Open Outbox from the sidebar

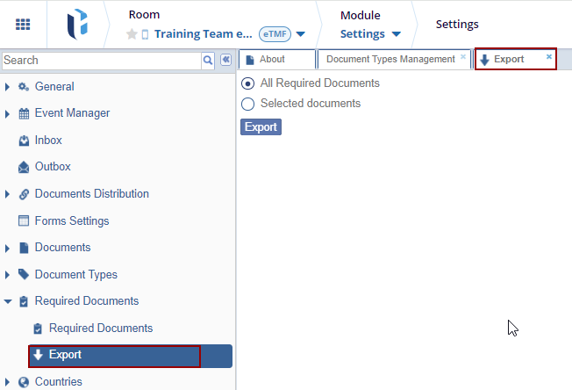click(x=53, y=167)
